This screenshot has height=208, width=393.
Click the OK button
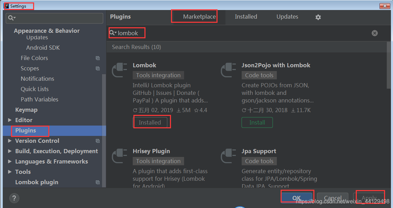click(297, 198)
